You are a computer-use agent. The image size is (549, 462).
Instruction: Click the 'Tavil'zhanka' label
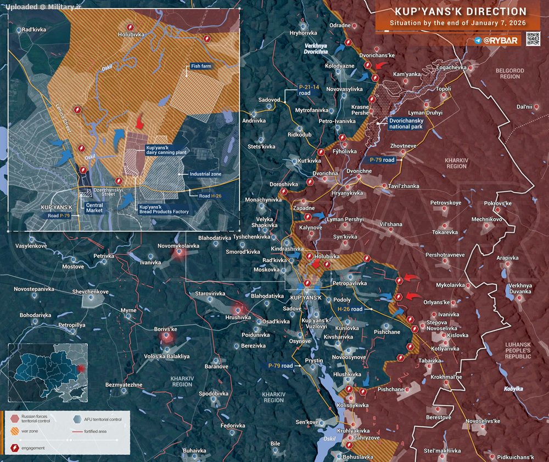pos(404,186)
